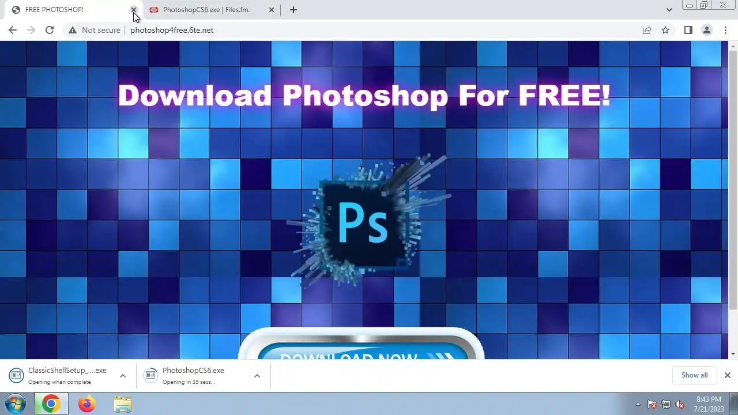Click the Not secure warning icon
The height and width of the screenshot is (415, 738).
73,30
